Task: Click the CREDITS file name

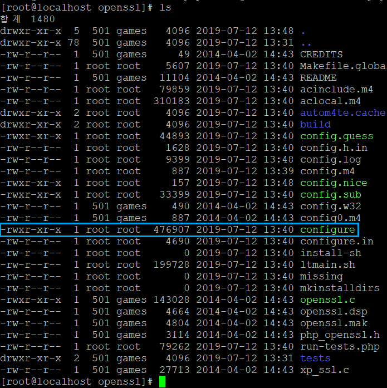Action: pos(321,55)
